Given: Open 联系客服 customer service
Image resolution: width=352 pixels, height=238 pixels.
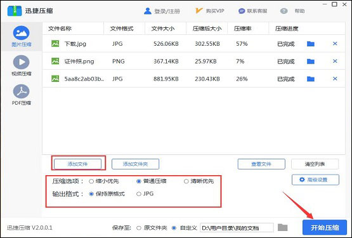Looking at the screenshot, I should click(257, 11).
